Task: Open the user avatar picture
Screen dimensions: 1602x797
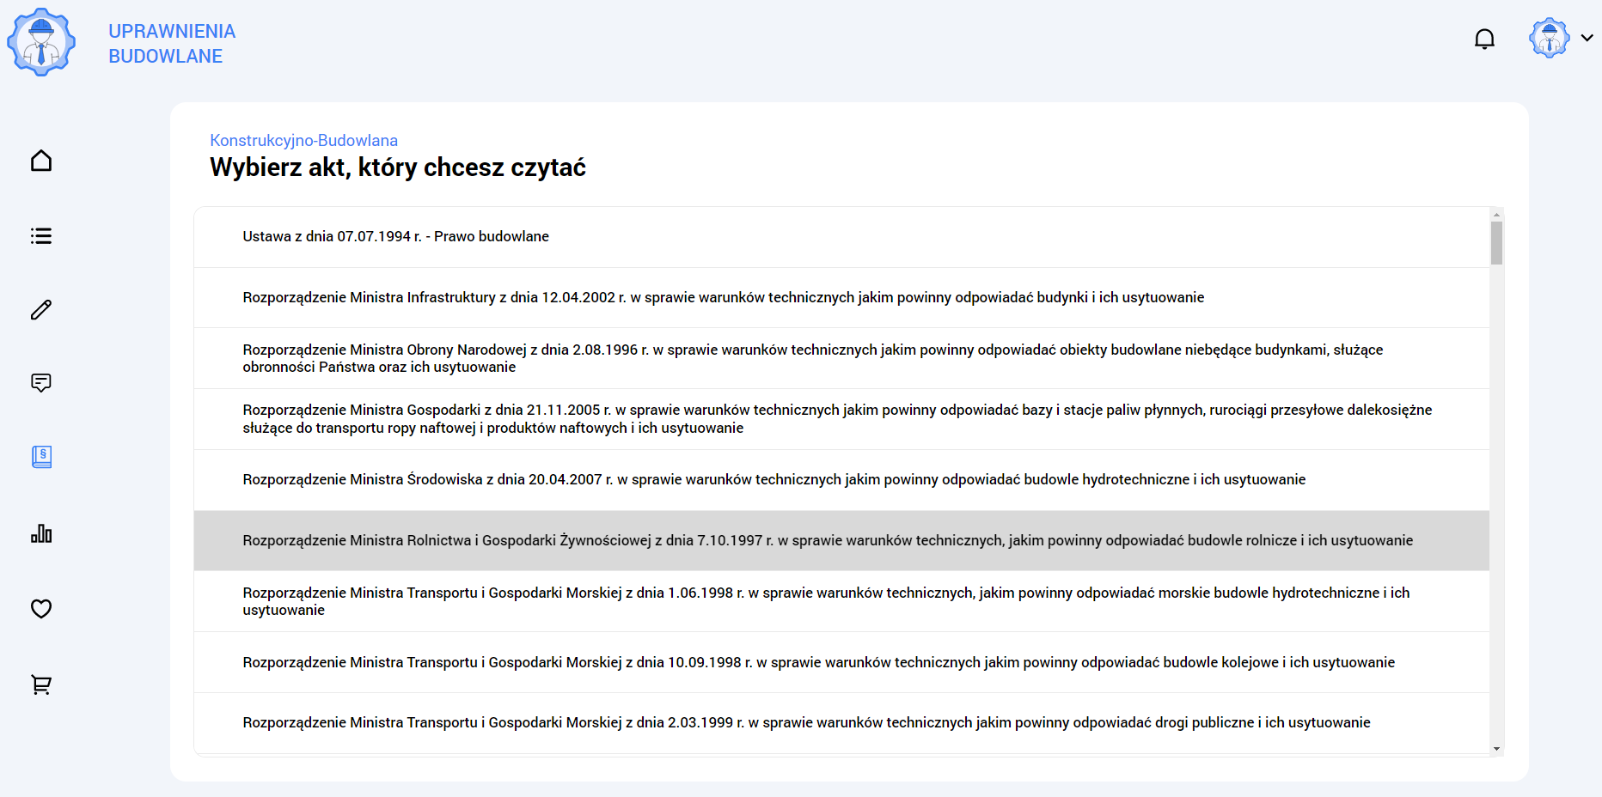Action: point(1549,38)
